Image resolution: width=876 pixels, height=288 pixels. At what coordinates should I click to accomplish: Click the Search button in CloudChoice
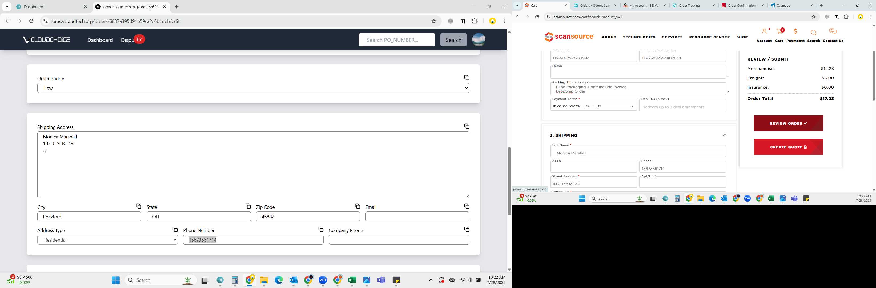pos(453,40)
